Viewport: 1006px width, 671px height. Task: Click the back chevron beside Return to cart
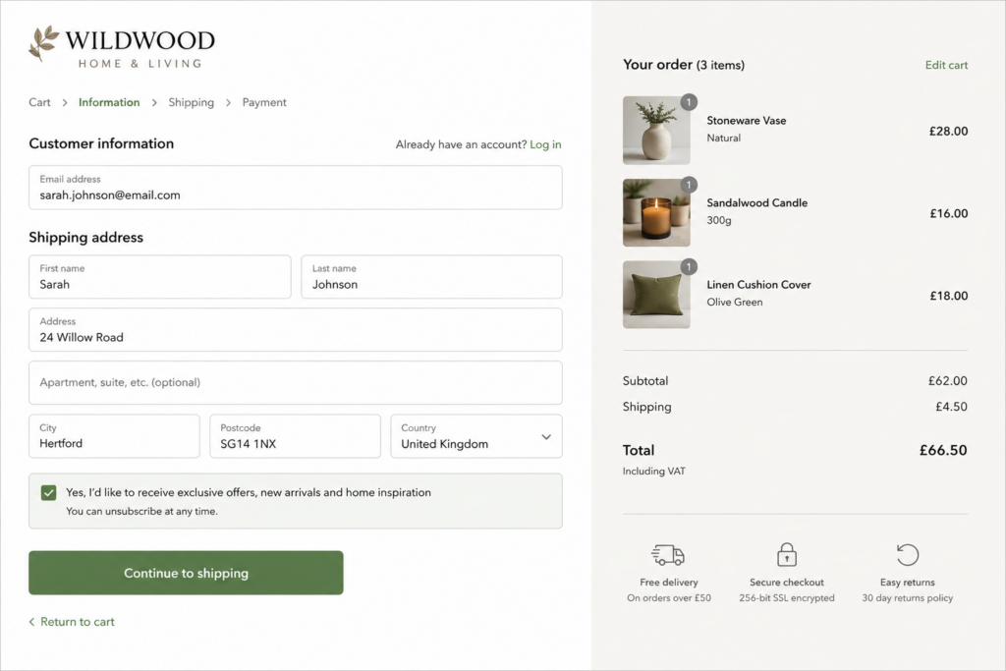[32, 622]
